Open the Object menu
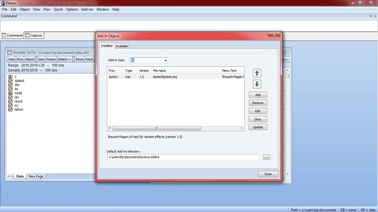 [x=25, y=9]
